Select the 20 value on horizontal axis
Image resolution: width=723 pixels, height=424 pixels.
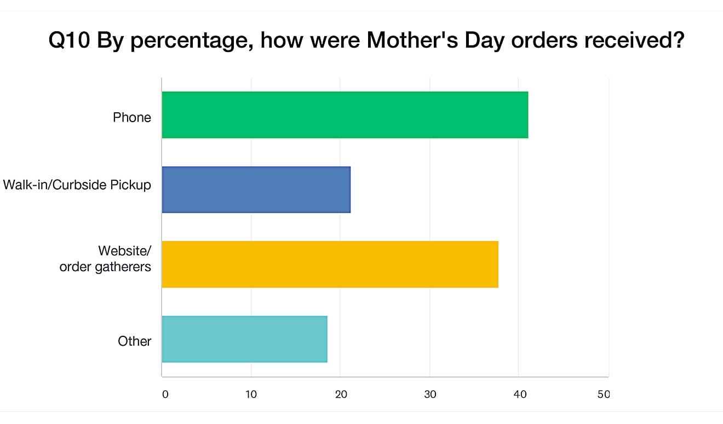tap(340, 394)
